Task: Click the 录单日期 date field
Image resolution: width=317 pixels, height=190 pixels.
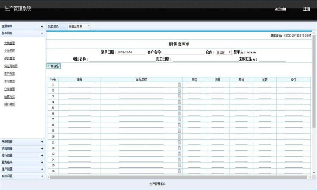Action: pyautogui.click(x=131, y=52)
